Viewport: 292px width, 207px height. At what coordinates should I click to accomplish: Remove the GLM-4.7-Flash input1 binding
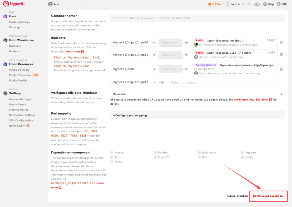click(281, 55)
